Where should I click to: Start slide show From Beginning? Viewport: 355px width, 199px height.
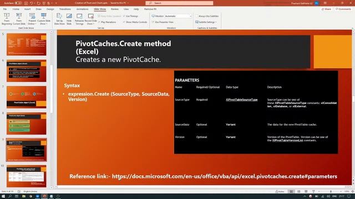click(7, 19)
